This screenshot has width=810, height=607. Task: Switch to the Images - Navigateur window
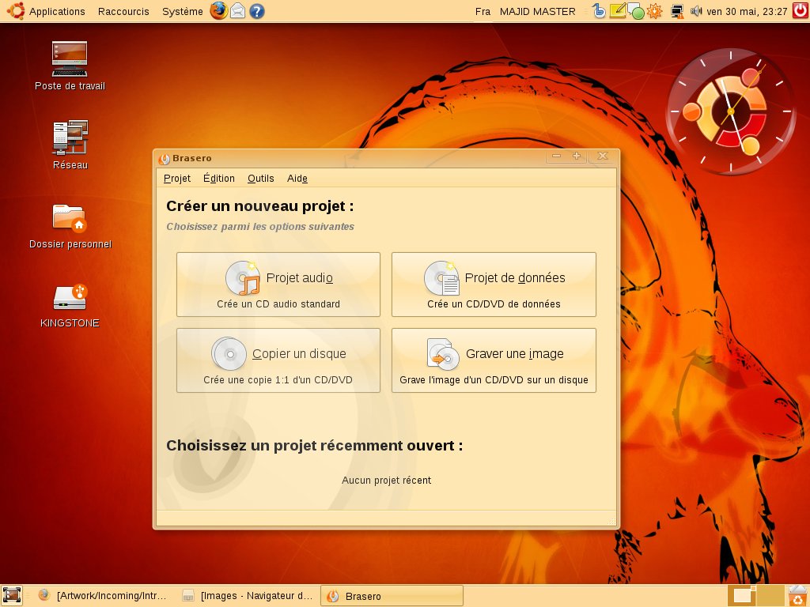click(x=248, y=596)
